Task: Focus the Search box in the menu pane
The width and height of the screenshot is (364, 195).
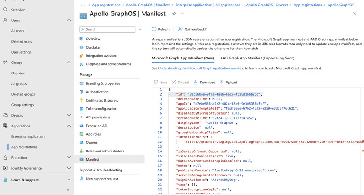Action: click(x=107, y=29)
